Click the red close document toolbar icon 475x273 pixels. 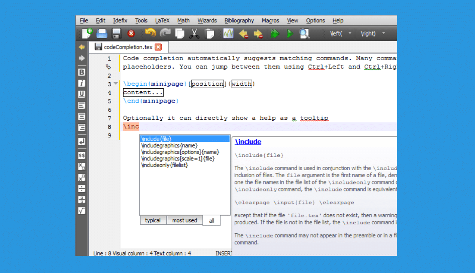tap(131, 34)
